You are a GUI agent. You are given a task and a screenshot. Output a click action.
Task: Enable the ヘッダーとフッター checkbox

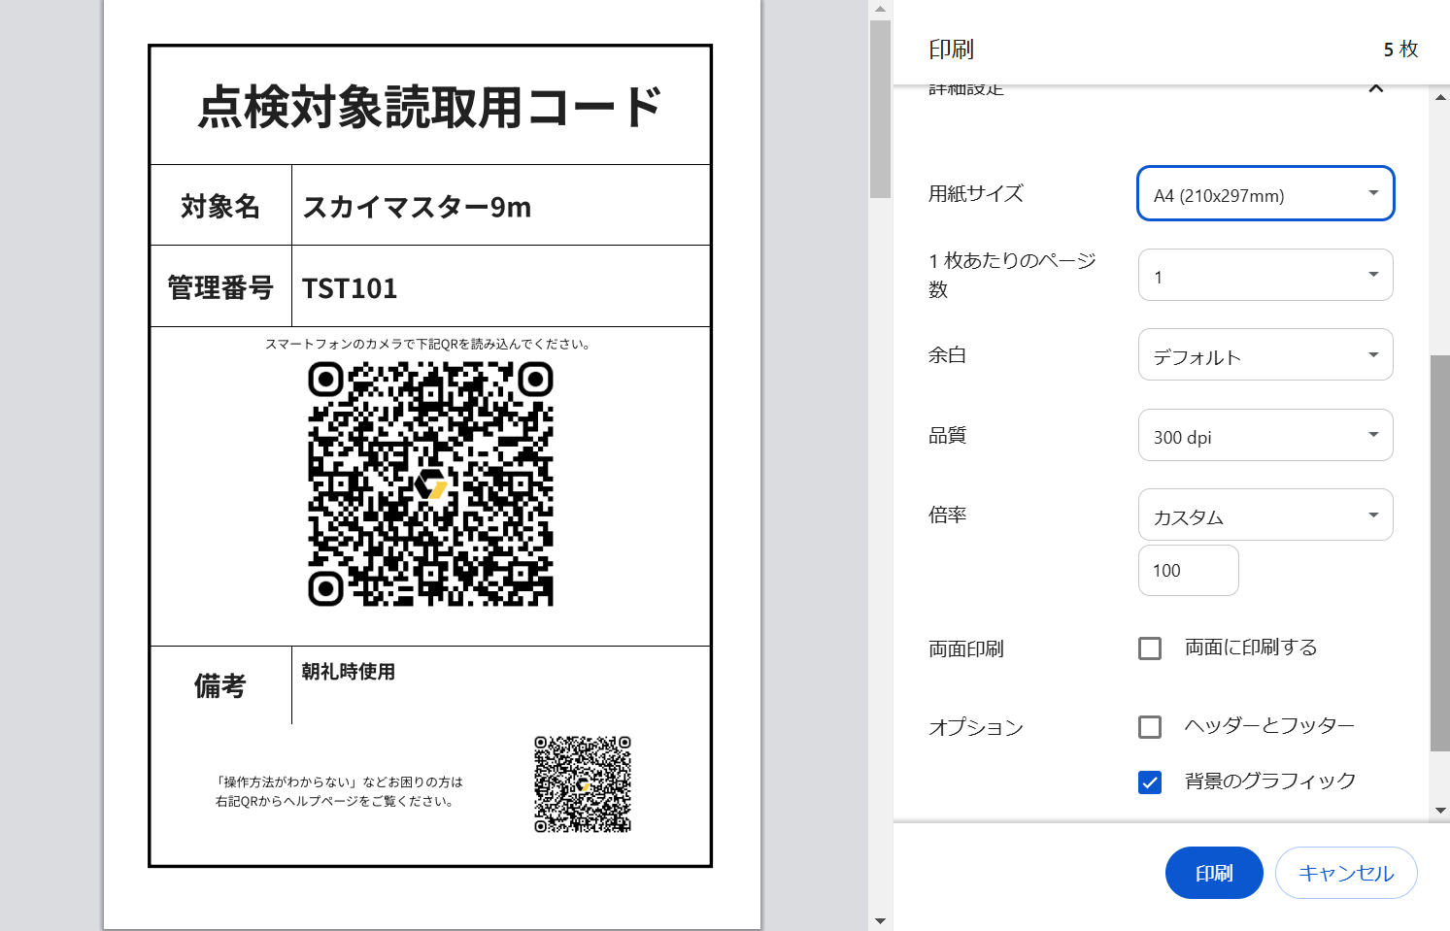click(1150, 727)
